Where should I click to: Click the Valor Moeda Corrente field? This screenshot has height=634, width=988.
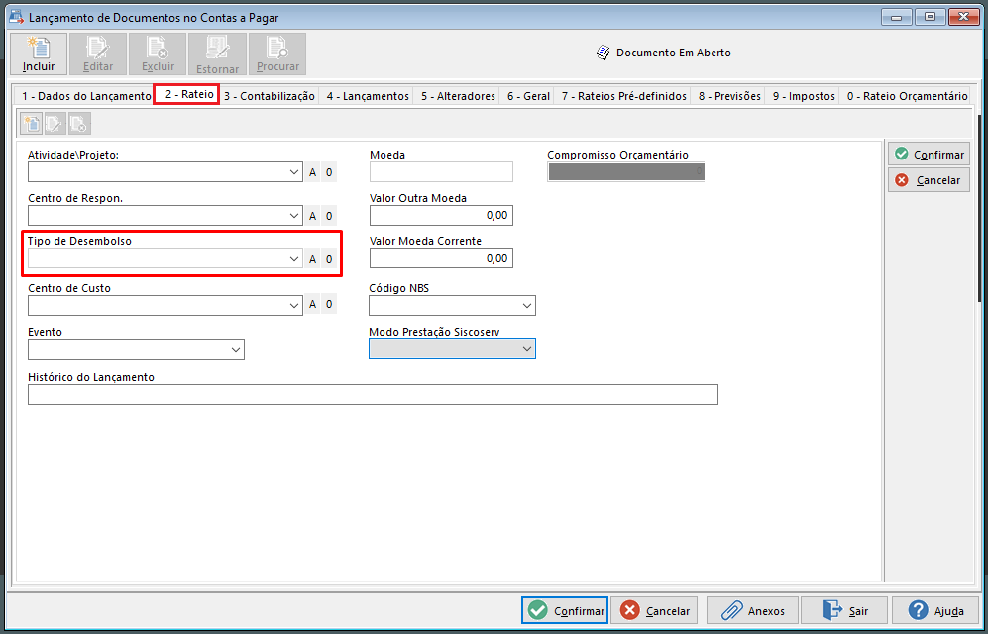[441, 258]
